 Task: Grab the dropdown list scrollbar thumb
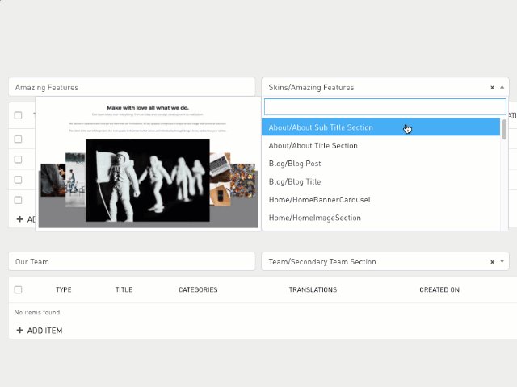pyautogui.click(x=504, y=130)
